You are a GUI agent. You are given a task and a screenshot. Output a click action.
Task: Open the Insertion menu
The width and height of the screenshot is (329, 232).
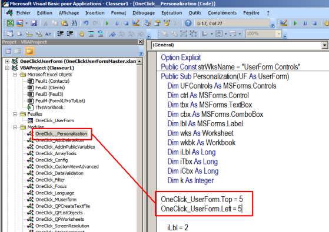(95, 13)
